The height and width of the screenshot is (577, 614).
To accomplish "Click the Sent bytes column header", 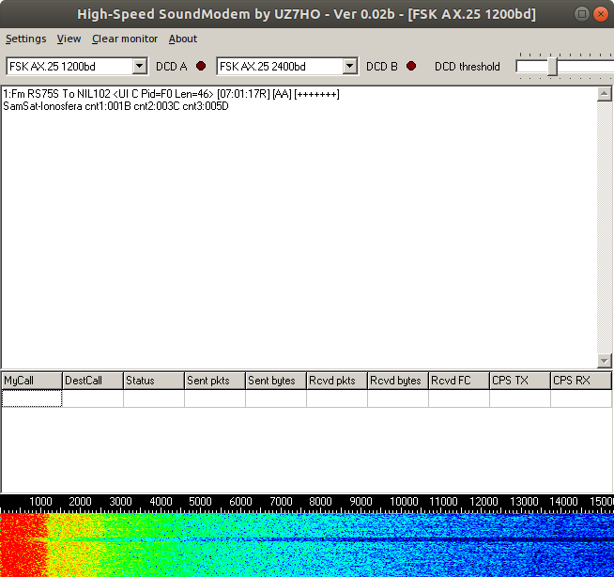I will tap(276, 381).
